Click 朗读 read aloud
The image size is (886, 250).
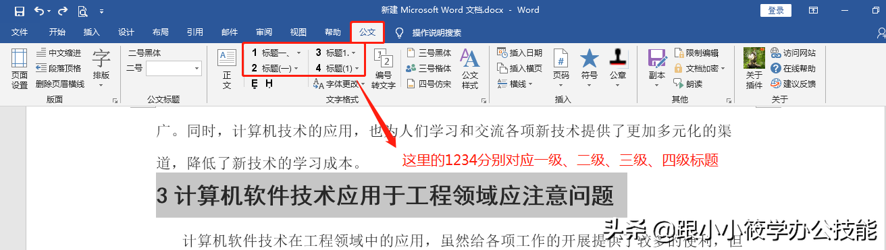[688, 84]
